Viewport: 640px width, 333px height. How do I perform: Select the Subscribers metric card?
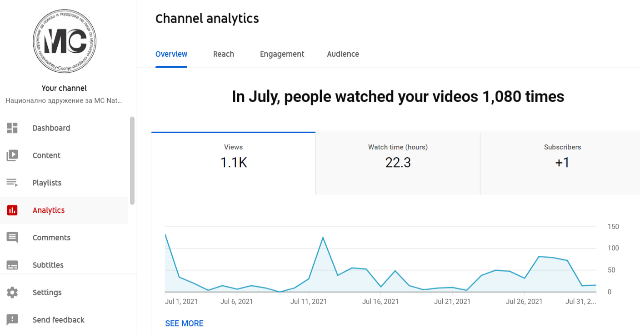562,157
